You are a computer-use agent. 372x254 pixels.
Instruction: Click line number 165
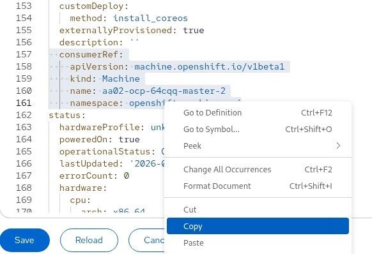point(24,151)
